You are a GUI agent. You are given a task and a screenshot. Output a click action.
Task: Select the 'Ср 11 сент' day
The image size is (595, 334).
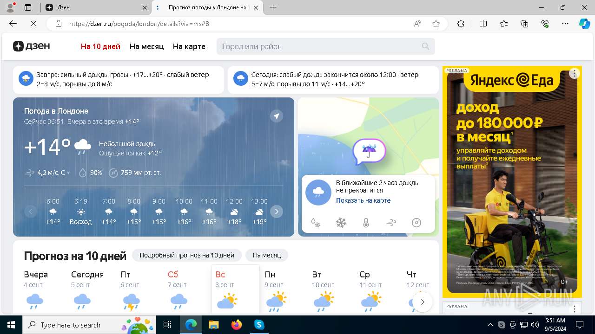[x=371, y=290]
